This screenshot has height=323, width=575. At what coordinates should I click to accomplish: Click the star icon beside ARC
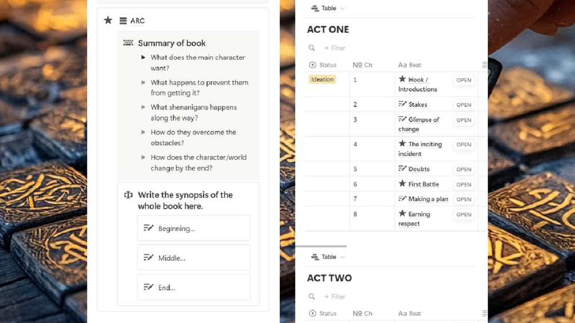tap(108, 20)
